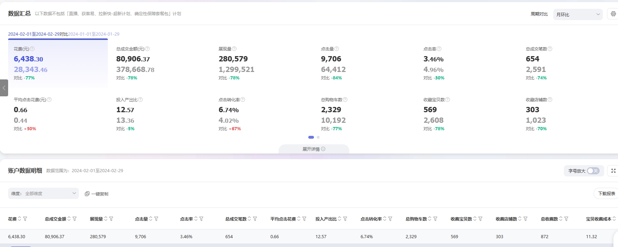Click the settings gear icon beside 月环比
Image resolution: width=618 pixels, height=247 pixels.
tap(613, 14)
